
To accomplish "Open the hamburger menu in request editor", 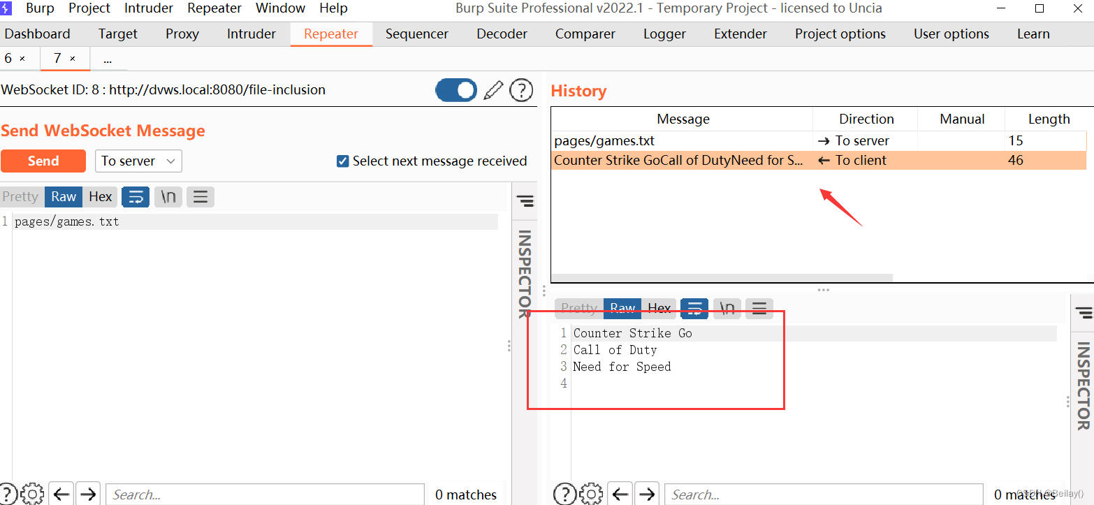I will 200,197.
